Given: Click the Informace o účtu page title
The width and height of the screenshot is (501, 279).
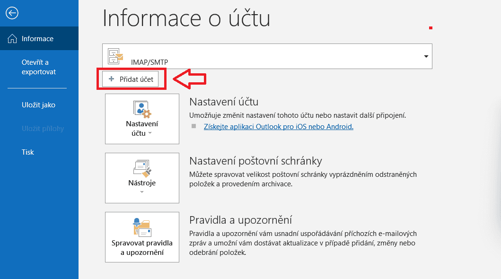Looking at the screenshot, I should tap(186, 18).
